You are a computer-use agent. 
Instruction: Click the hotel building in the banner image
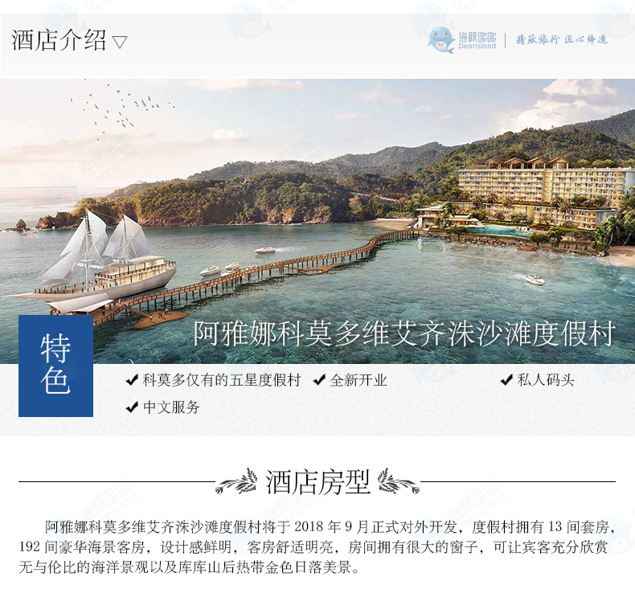pyautogui.click(x=542, y=190)
